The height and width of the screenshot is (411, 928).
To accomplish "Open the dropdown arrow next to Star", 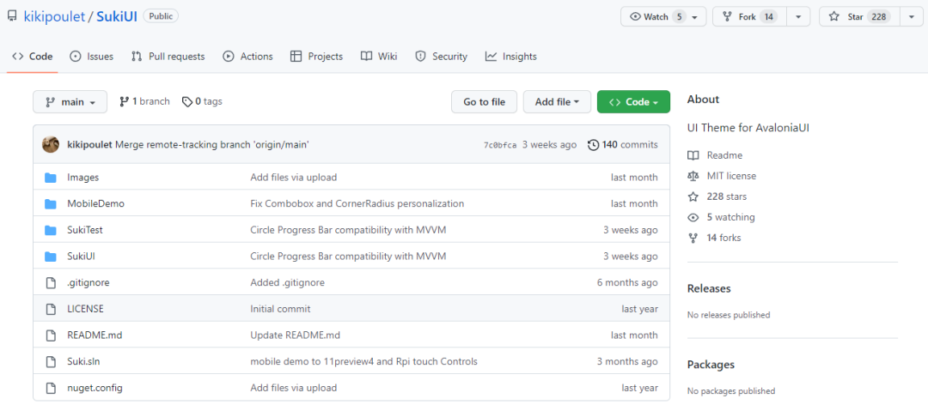I will (x=910, y=16).
